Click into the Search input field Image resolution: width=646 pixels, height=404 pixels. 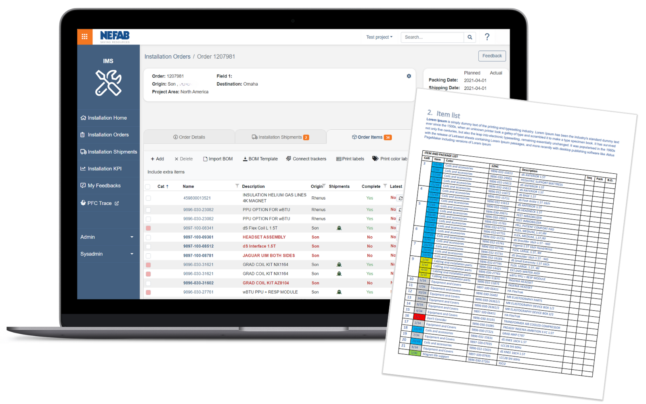tap(432, 37)
